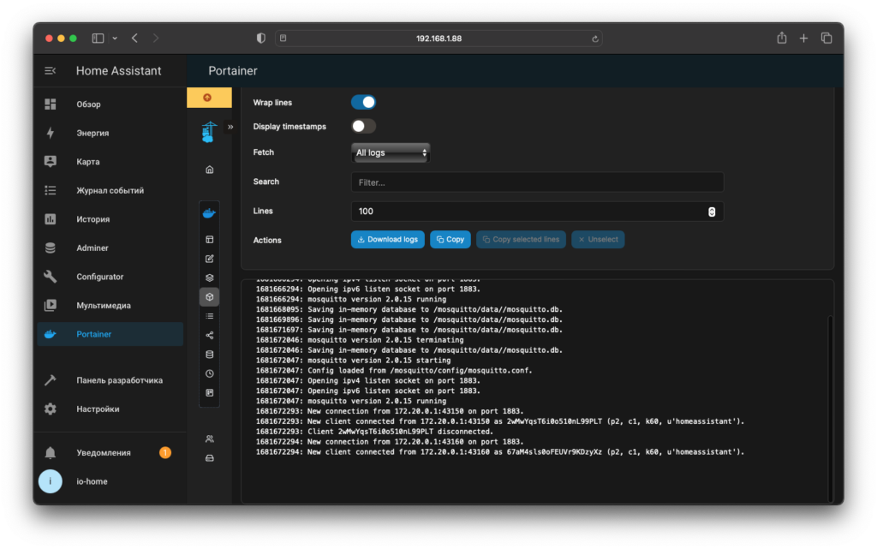Open Мультимедиа in the sidebar
The height and width of the screenshot is (549, 877).
pyautogui.click(x=110, y=305)
